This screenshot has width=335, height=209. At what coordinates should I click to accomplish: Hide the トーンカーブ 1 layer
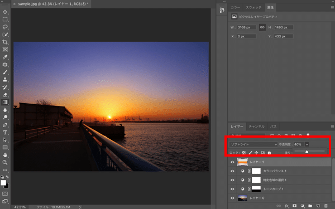pos(232,189)
